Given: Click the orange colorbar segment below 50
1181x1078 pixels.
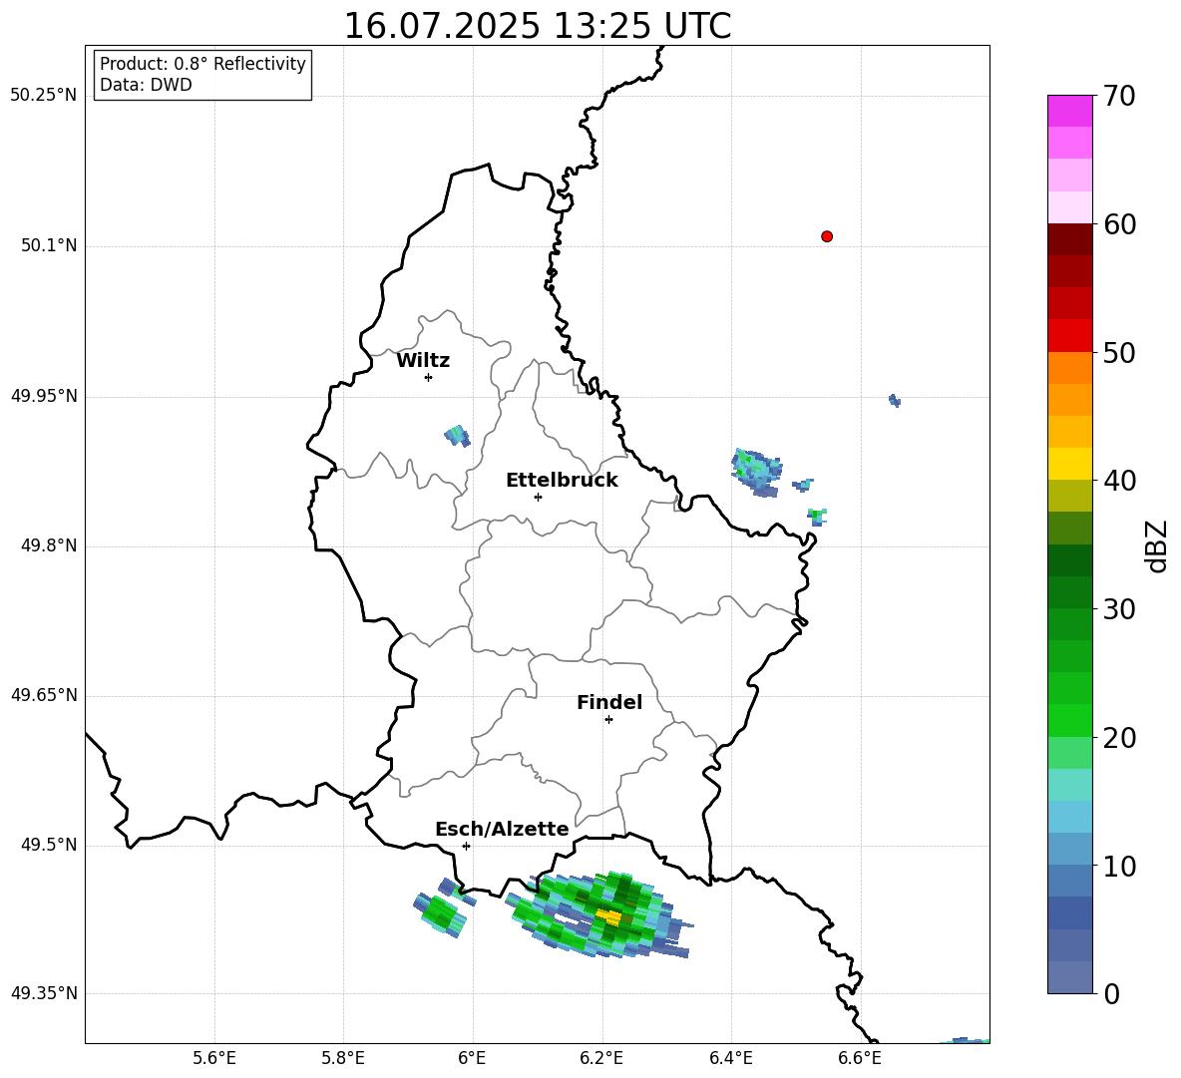Looking at the screenshot, I should click(x=1069, y=368).
